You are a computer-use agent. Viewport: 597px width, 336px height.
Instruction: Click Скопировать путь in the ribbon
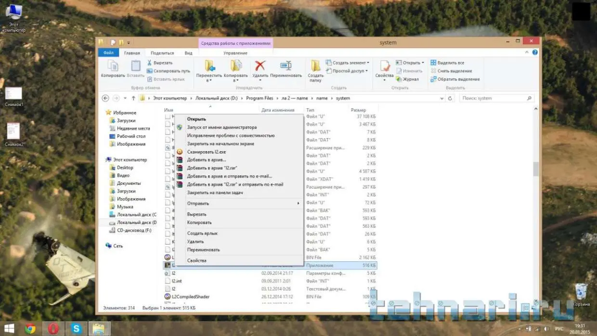pyautogui.click(x=169, y=71)
